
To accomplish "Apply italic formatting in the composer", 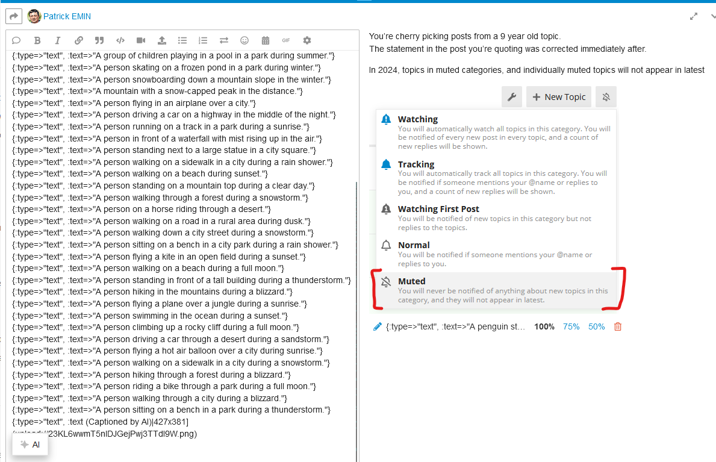I will (x=58, y=40).
